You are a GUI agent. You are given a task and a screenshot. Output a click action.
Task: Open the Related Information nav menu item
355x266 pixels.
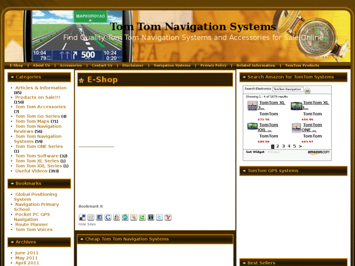[256, 65]
